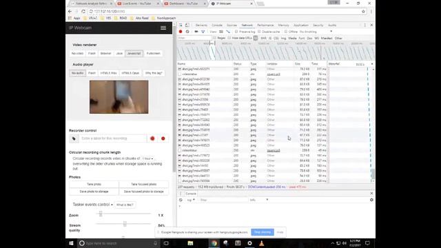441x248 pixels.
Task: Reload the page in Chrome
Action: pos(83,12)
